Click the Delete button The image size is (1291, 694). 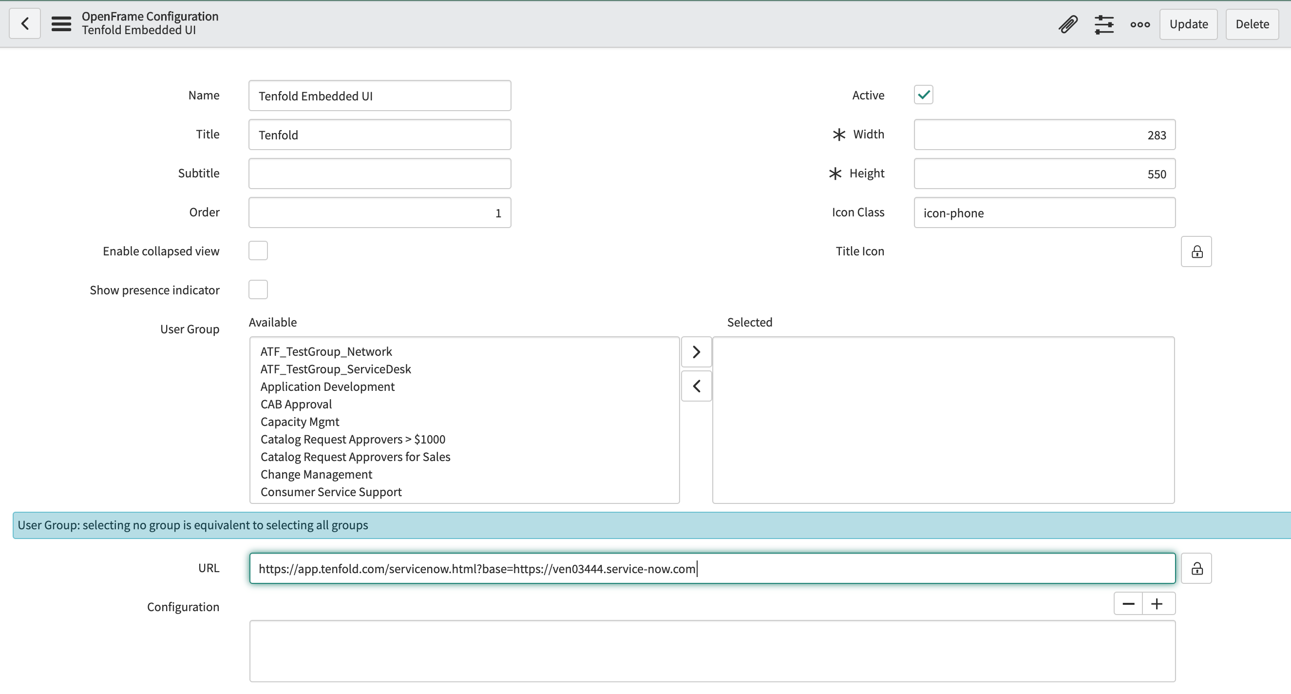tap(1252, 23)
